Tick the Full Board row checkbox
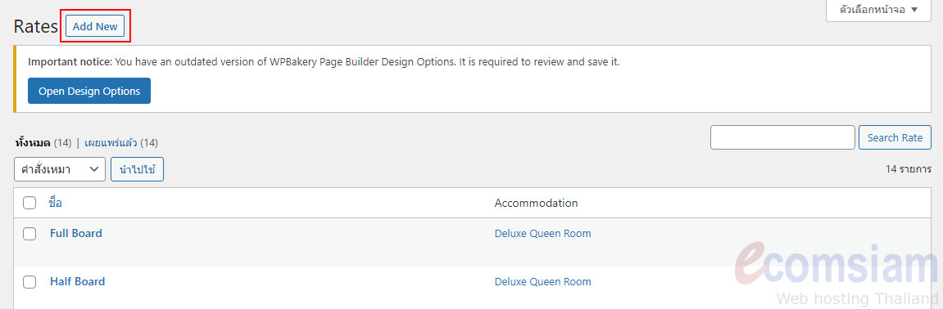The height and width of the screenshot is (309, 943). 29,234
